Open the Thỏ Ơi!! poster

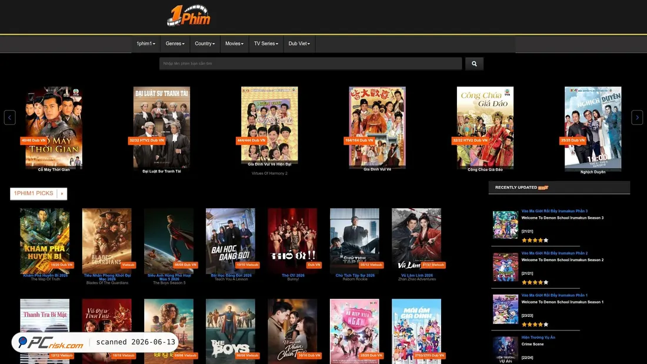[292, 241]
